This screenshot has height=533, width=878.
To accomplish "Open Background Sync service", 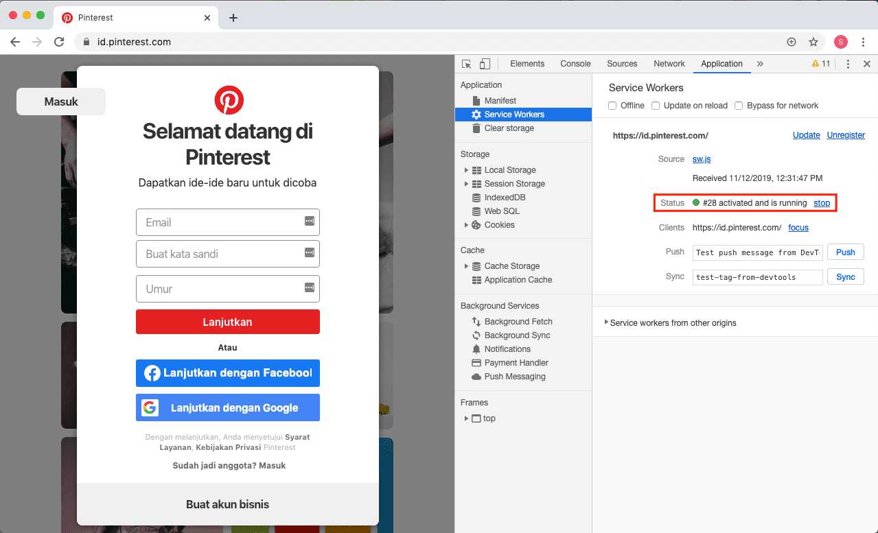I will (x=511, y=335).
